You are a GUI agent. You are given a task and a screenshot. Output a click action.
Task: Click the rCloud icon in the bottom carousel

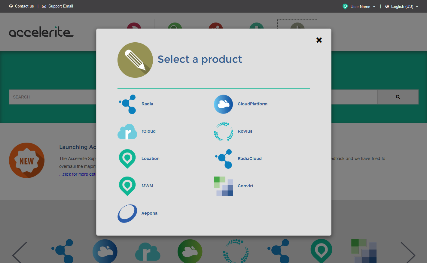point(148,252)
